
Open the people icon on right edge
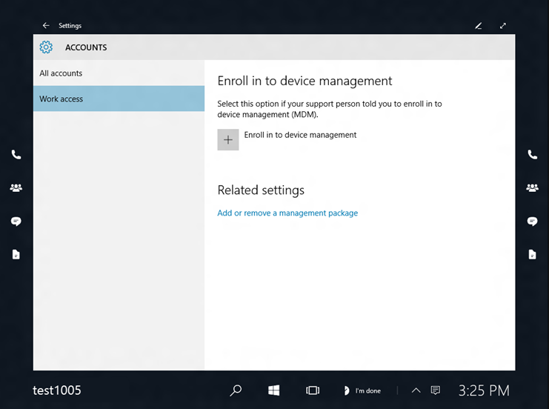tap(532, 188)
